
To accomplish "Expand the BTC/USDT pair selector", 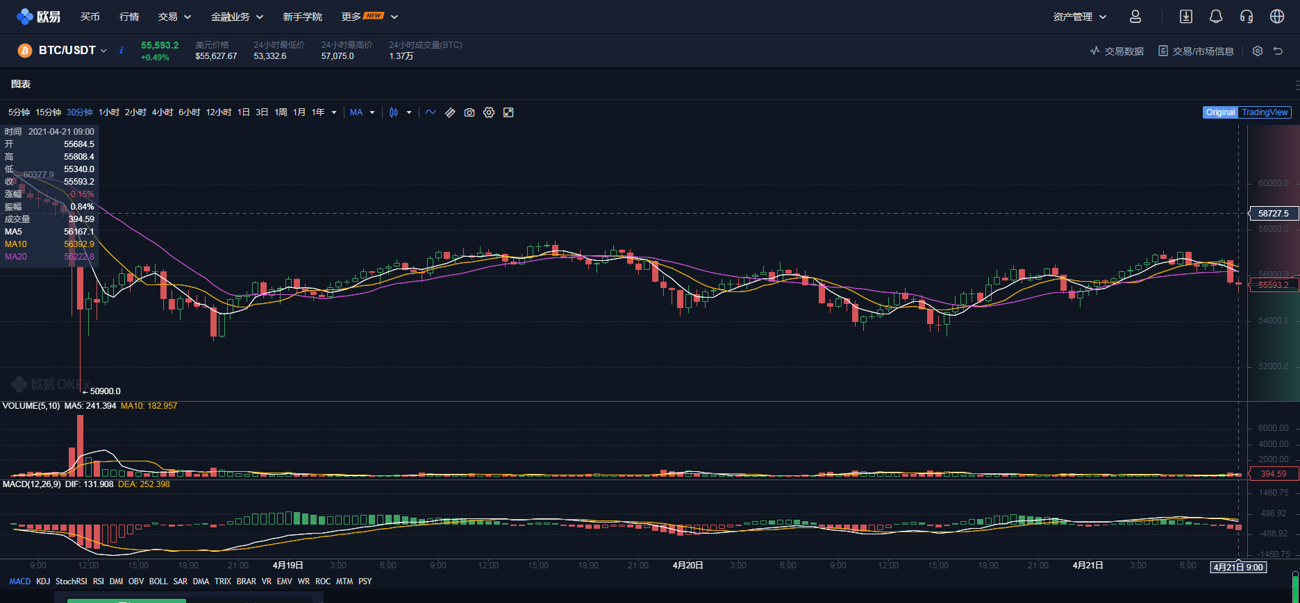I will pos(72,51).
